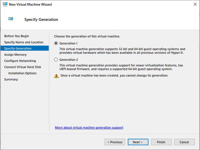Select the Generation 1 radio button

point(56,43)
